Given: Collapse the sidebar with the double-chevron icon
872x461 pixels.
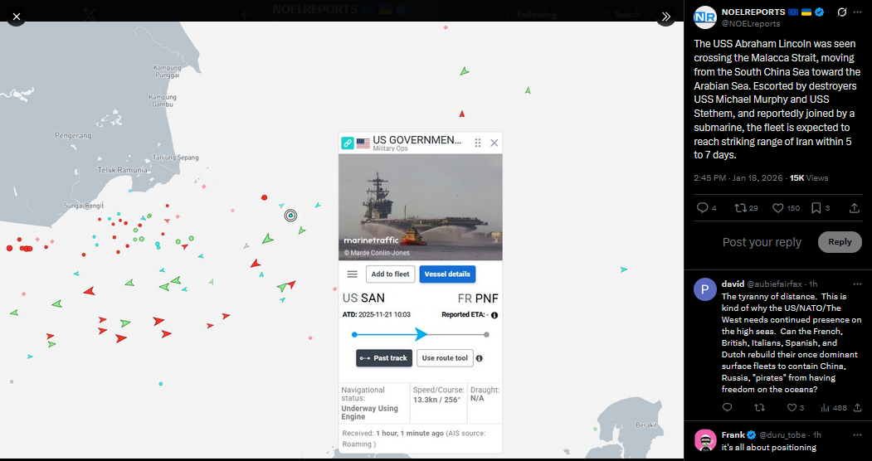Looking at the screenshot, I should pyautogui.click(x=665, y=17).
